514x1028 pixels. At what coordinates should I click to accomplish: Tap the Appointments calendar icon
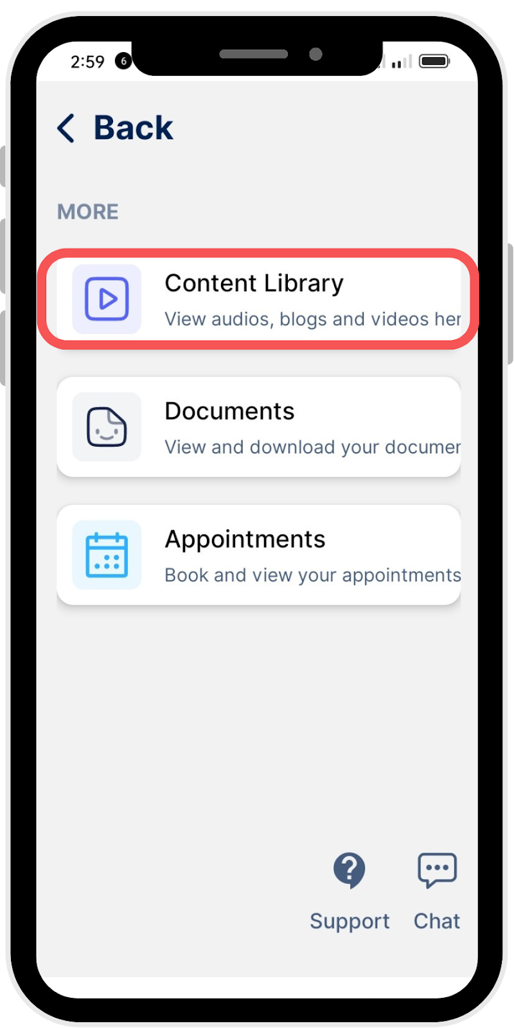coord(107,554)
